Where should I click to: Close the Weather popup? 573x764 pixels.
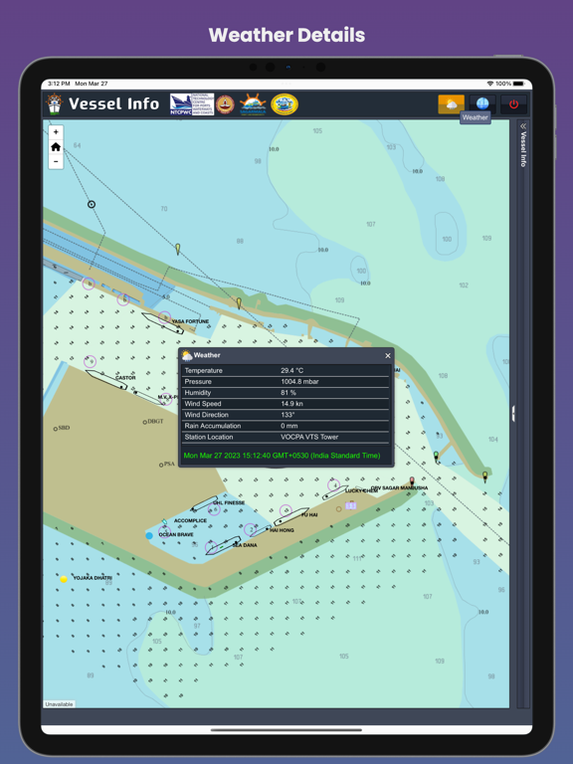click(388, 356)
